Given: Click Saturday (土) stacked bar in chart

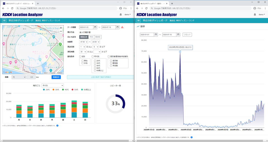Looking at the screenshot, I should (x=74, y=109).
